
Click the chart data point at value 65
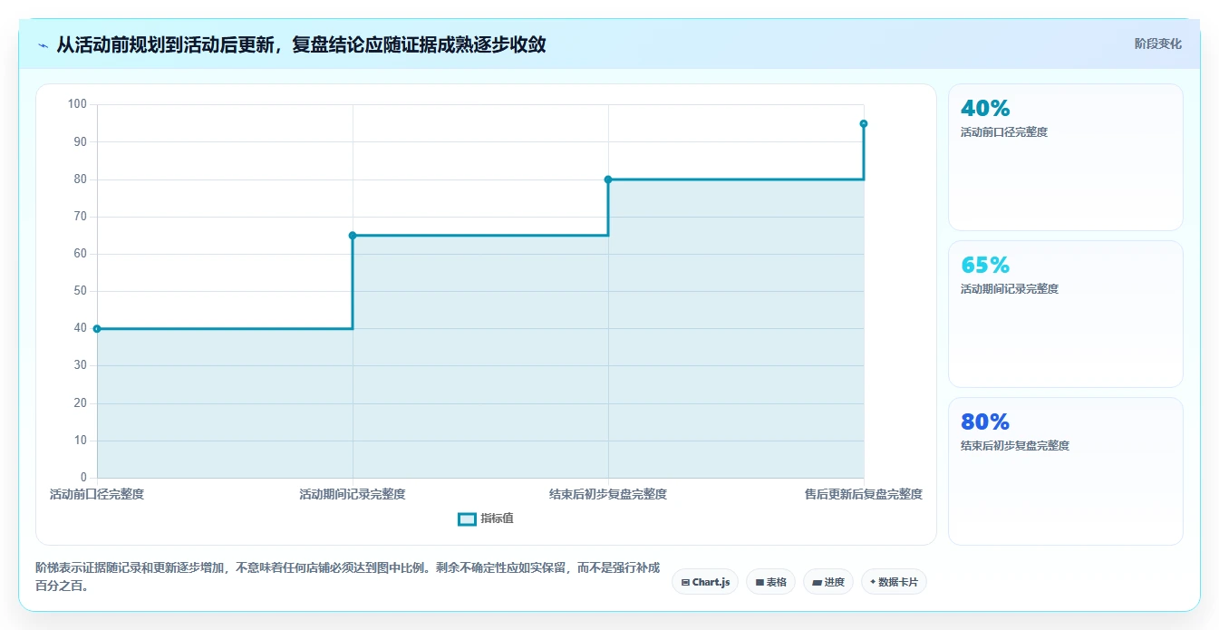[x=353, y=236]
